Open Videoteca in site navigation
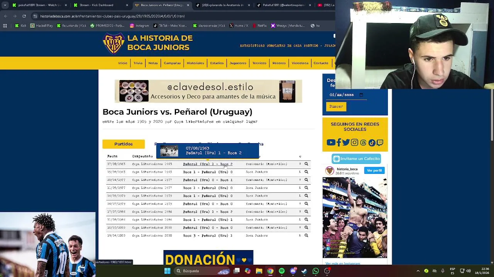 [x=300, y=63]
